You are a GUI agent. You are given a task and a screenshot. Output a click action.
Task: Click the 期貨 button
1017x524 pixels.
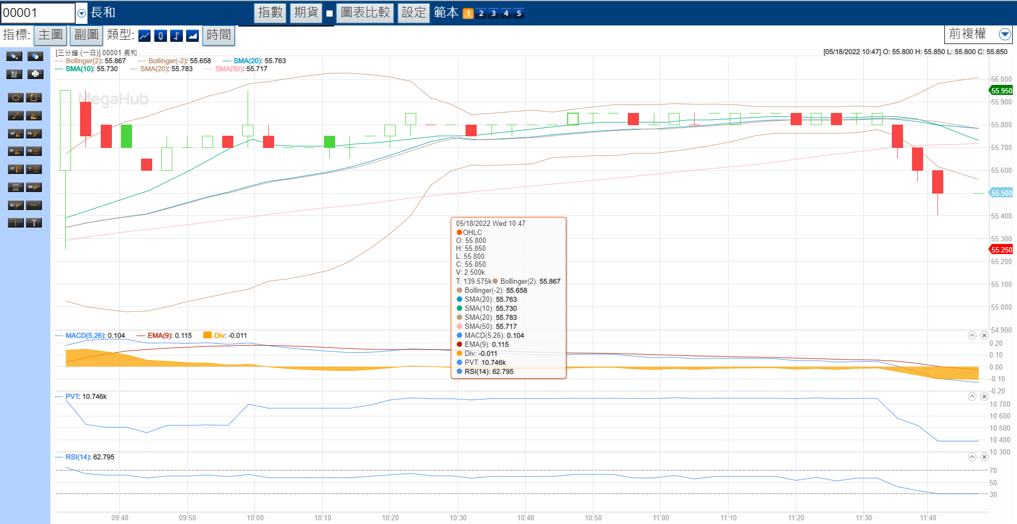point(306,13)
